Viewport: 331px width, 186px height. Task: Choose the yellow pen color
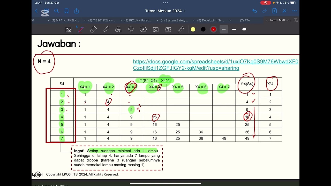coord(193,29)
